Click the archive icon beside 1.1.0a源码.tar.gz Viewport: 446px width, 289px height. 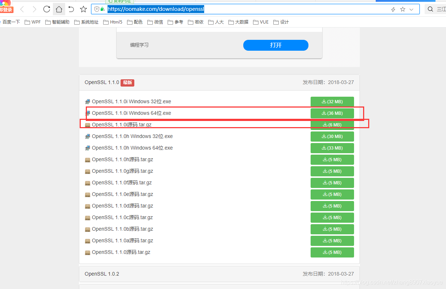pyautogui.click(x=87, y=241)
